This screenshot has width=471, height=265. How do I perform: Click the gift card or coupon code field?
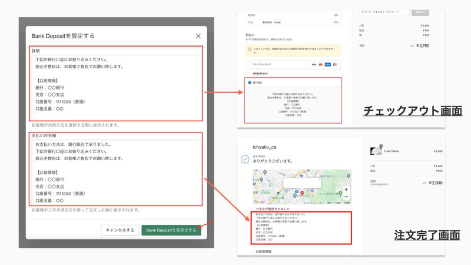click(384, 12)
